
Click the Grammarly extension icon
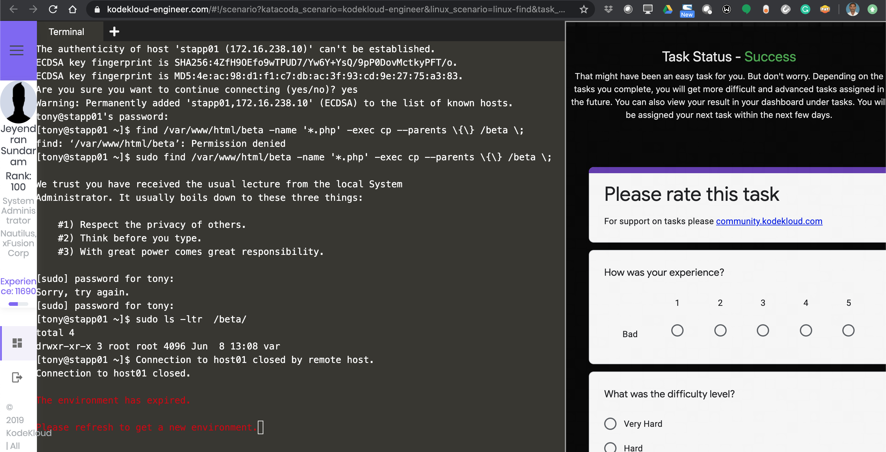pyautogui.click(x=805, y=9)
